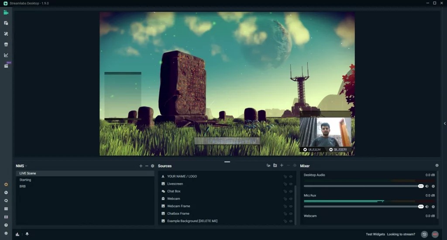Click the Desktop Audio 0.0 dB value
The image size is (447, 240).
tap(430, 175)
